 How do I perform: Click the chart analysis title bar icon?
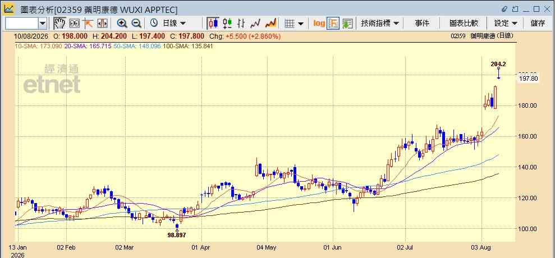[x=9, y=9]
